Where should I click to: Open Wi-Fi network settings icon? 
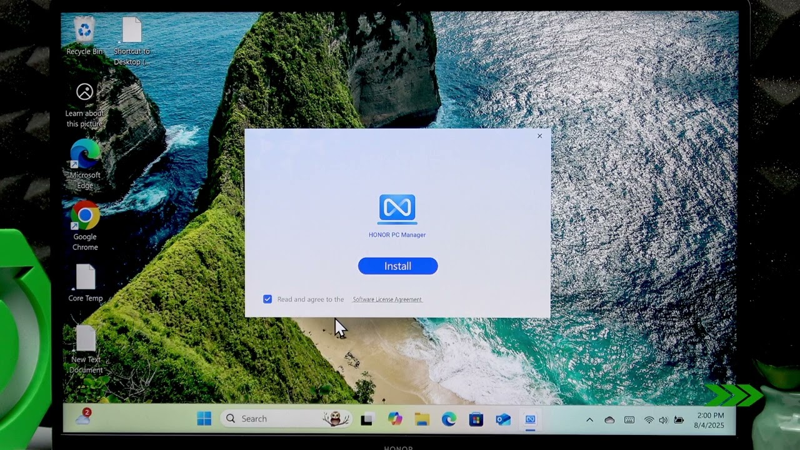[649, 420]
